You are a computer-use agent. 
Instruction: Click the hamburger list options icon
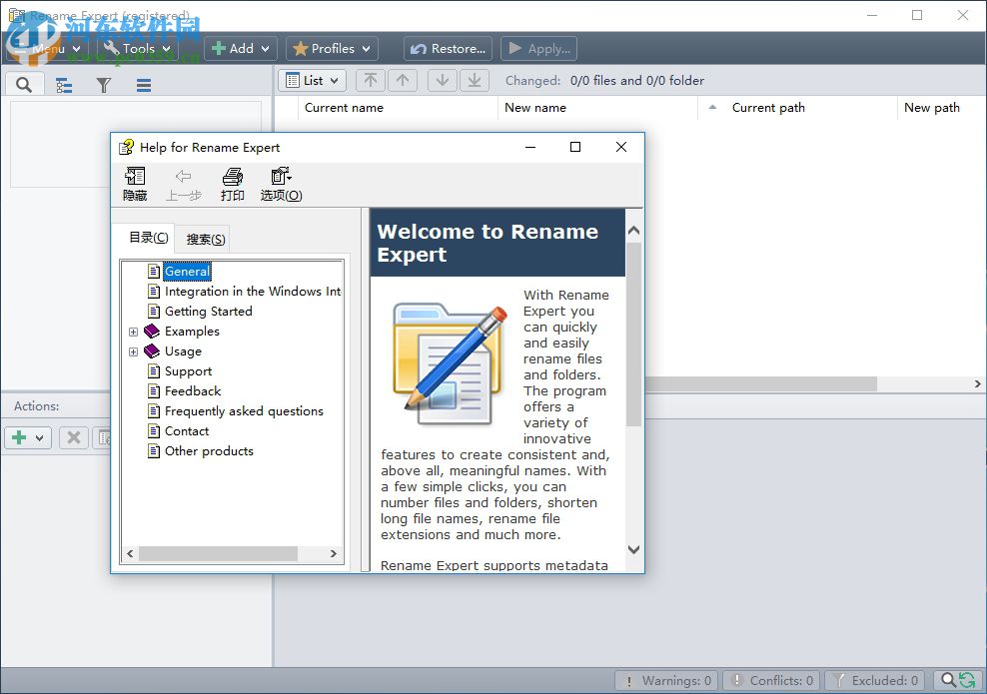pyautogui.click(x=143, y=85)
